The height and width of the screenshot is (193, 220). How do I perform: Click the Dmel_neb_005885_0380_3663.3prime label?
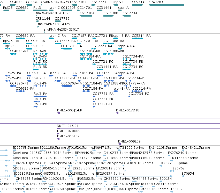108,189
